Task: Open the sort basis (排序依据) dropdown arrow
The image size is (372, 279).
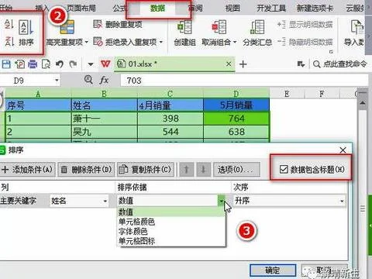Action: pos(222,201)
